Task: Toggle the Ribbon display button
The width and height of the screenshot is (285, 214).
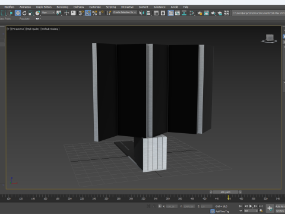Action: pyautogui.click(x=171, y=13)
